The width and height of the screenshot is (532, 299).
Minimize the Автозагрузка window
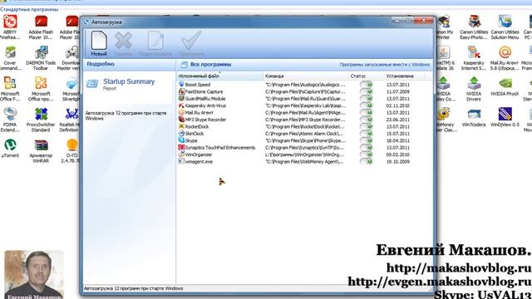tap(397, 21)
